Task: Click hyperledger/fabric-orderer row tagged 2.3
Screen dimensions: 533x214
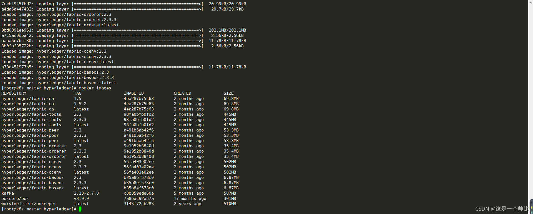Action: pos(120,146)
